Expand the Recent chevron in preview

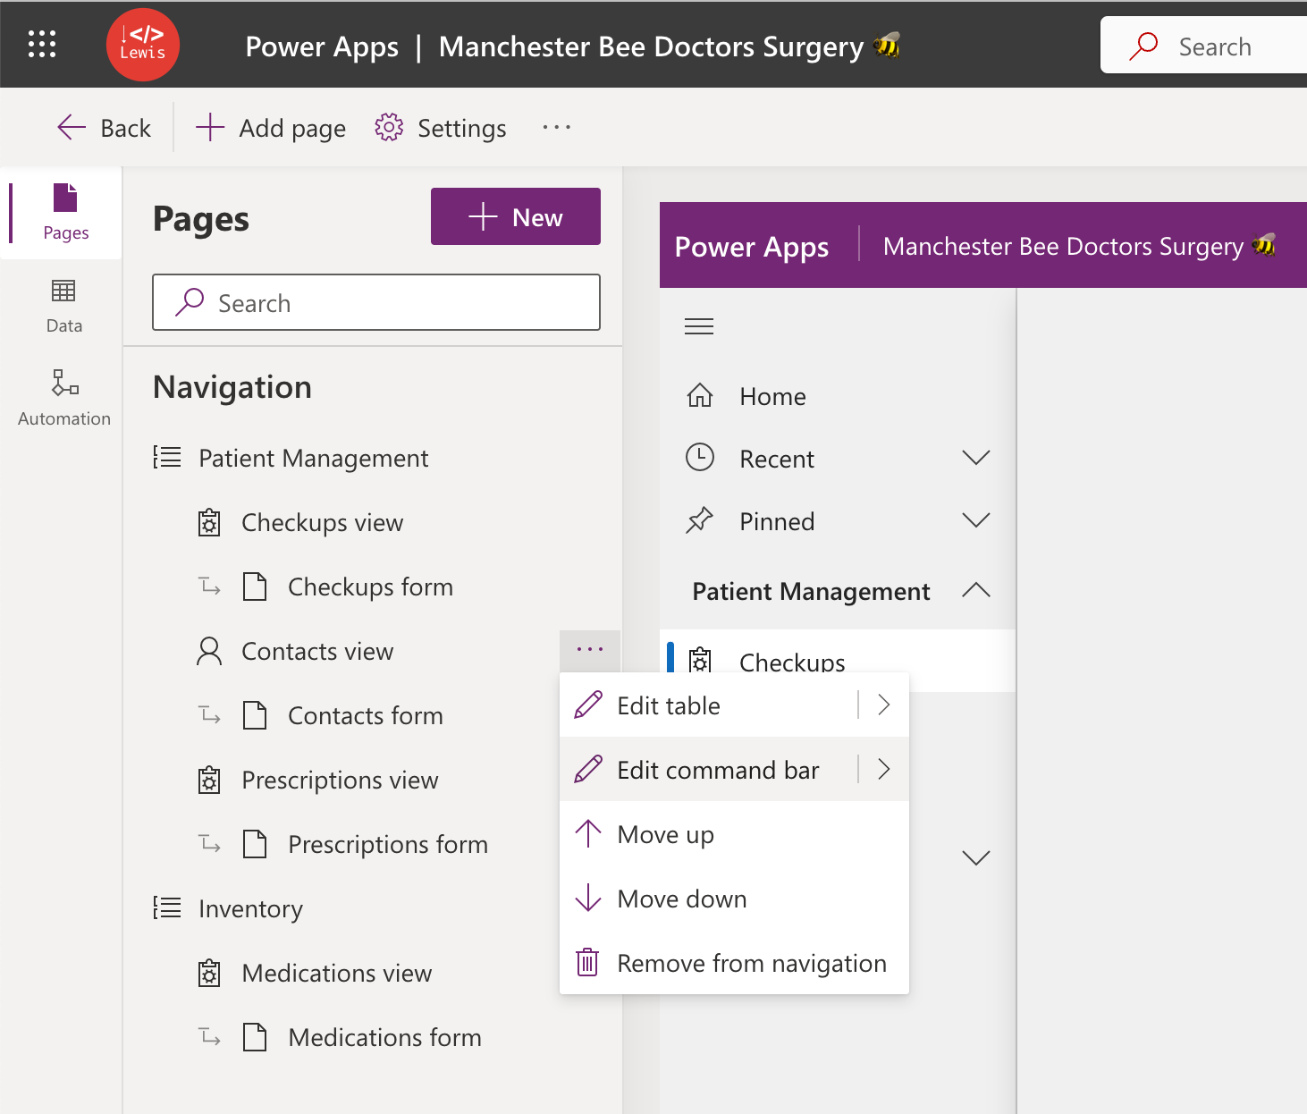[x=976, y=458]
